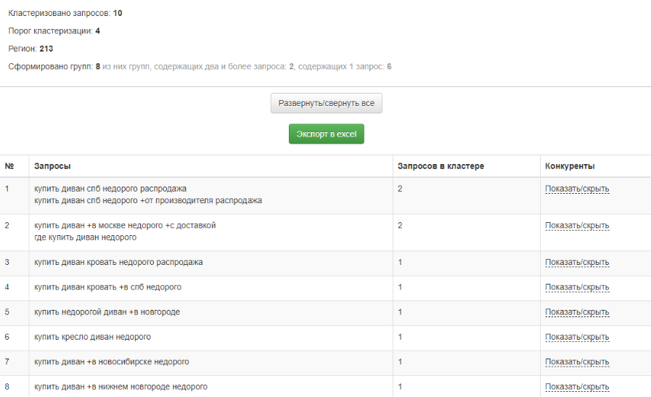This screenshot has height=397, width=651.
Task: Expand competitors for 'купить кресло диван недорого'
Action: [577, 337]
